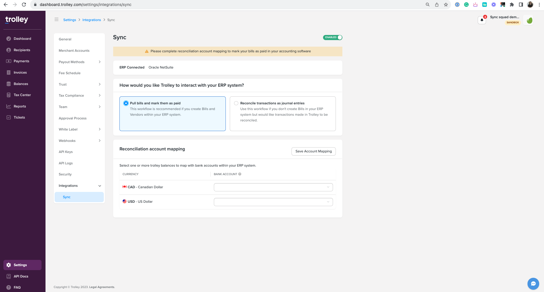Open USD bank account dropdown
Viewport: 544px width, 292px height.
273,202
